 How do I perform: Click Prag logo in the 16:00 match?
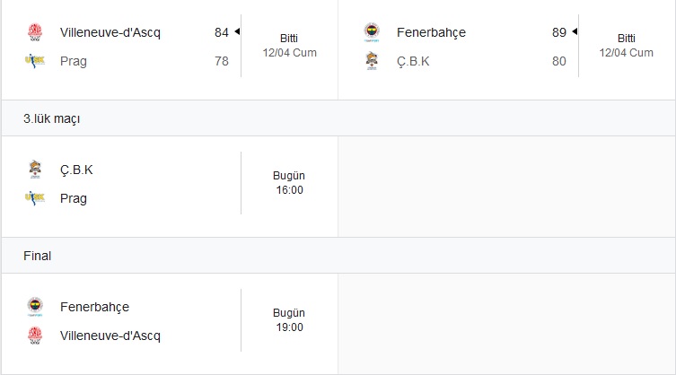35,198
